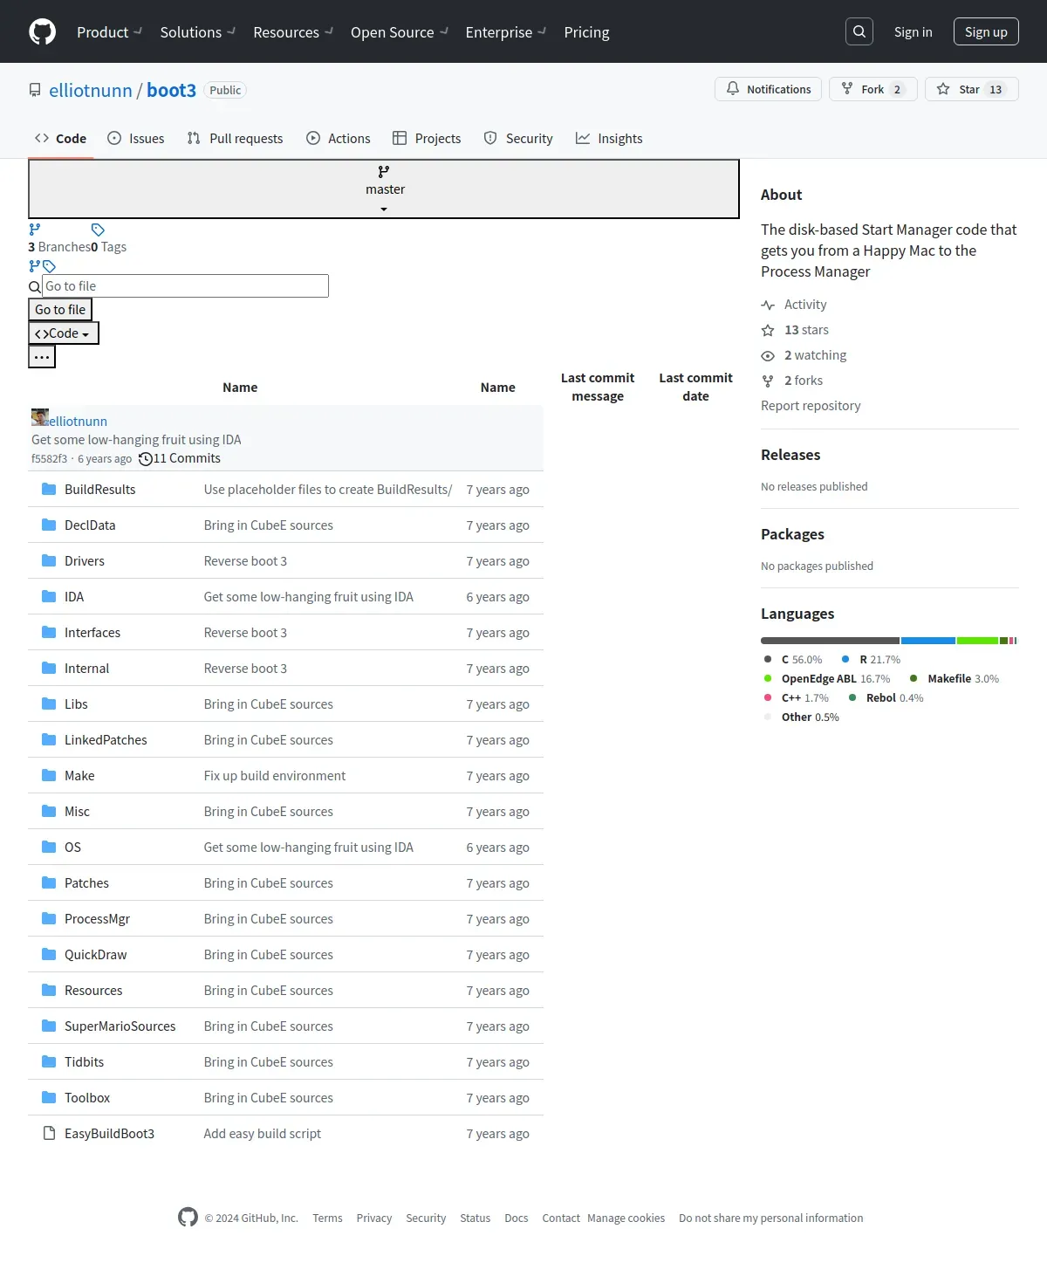Click the tags icon above Tags count
The image size is (1047, 1263).
[x=98, y=230]
